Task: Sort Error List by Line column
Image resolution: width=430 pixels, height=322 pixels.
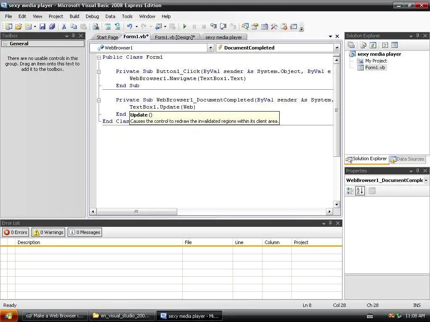Action: click(247, 242)
